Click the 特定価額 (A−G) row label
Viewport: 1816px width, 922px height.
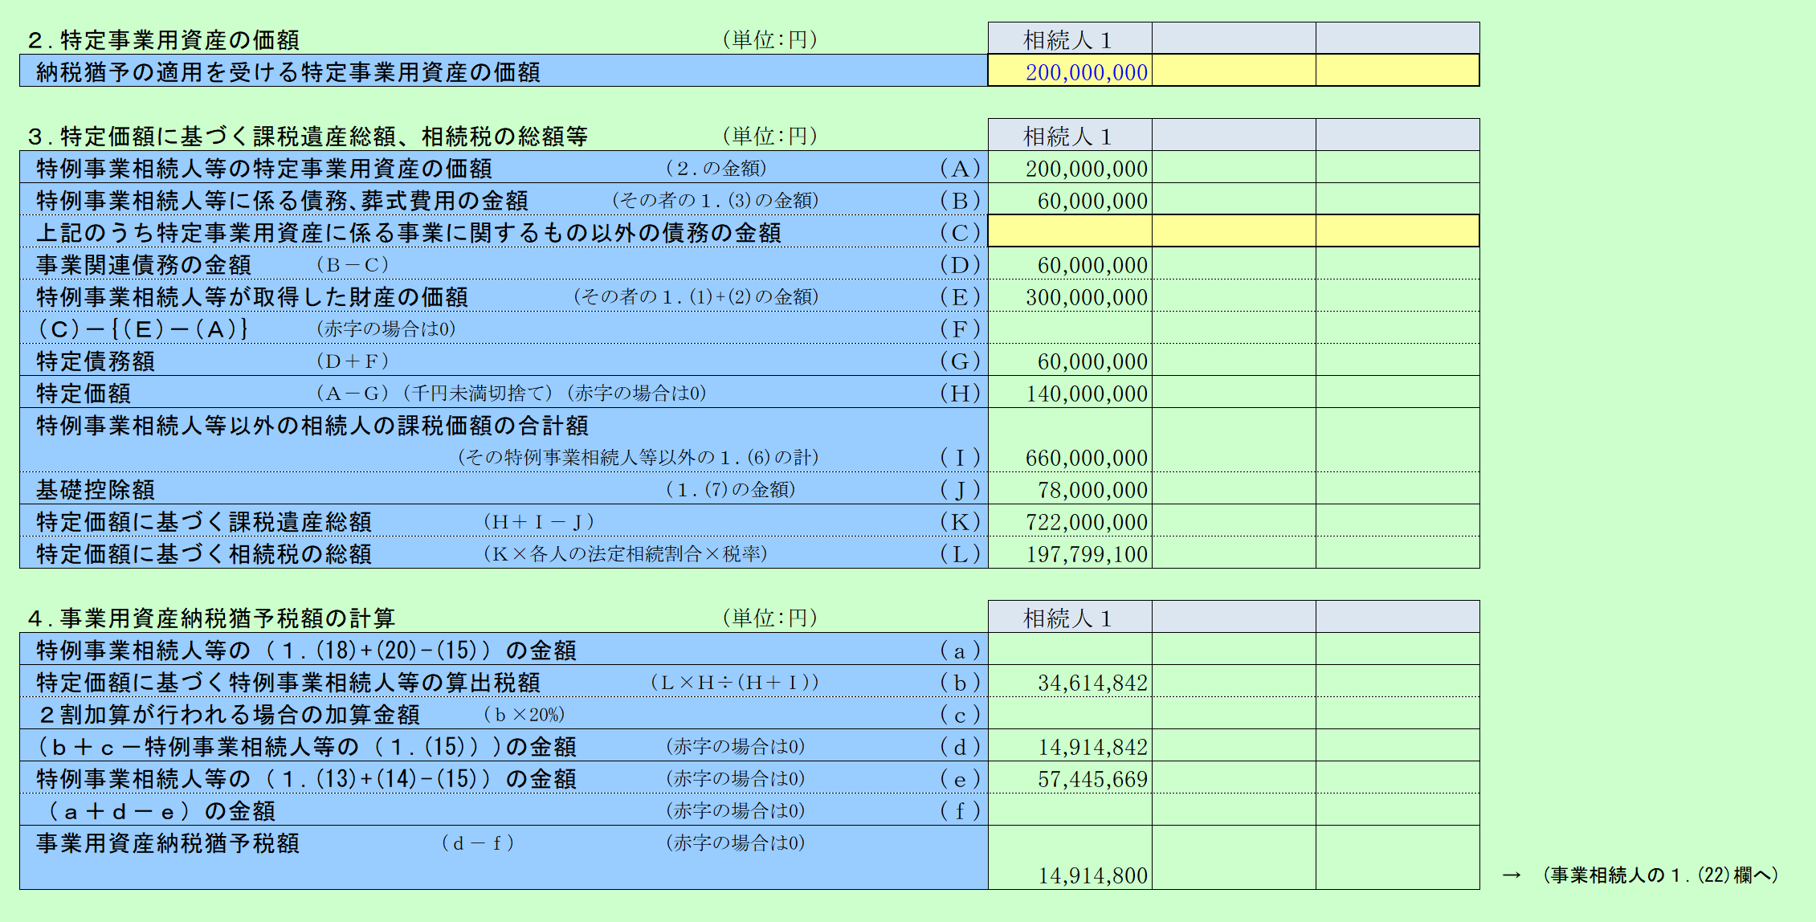click(x=84, y=394)
